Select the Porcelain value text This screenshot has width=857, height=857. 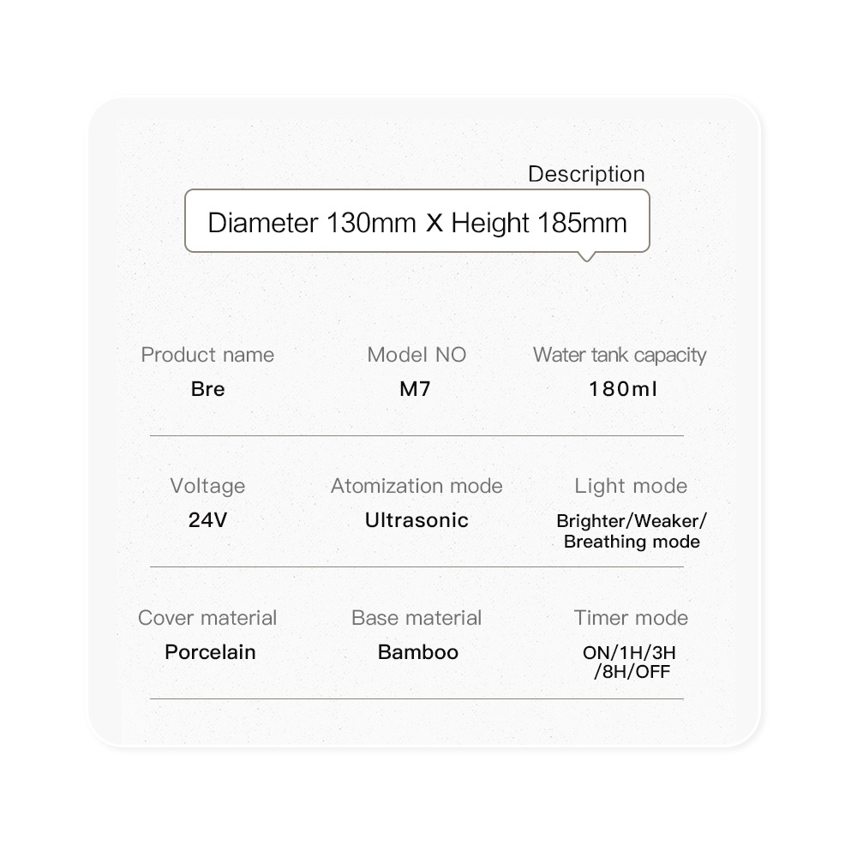click(210, 652)
